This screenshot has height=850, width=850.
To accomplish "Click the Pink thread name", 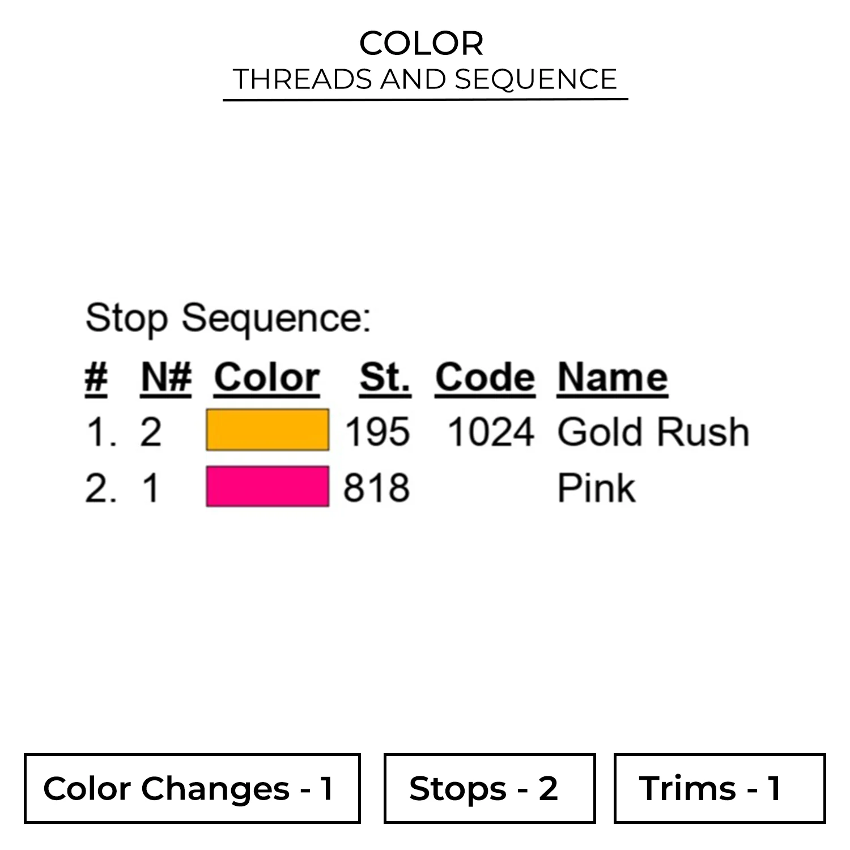I will (596, 488).
